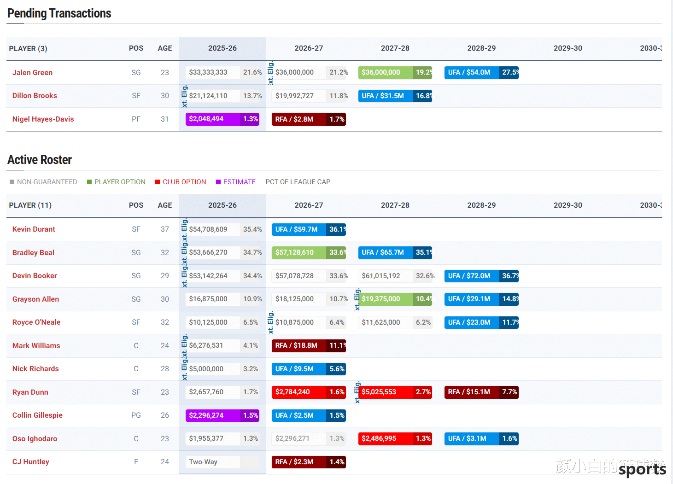Click Ryan Dunn's red $2,784,240 club option
Viewport: 673px width, 484px height.
pos(309,392)
